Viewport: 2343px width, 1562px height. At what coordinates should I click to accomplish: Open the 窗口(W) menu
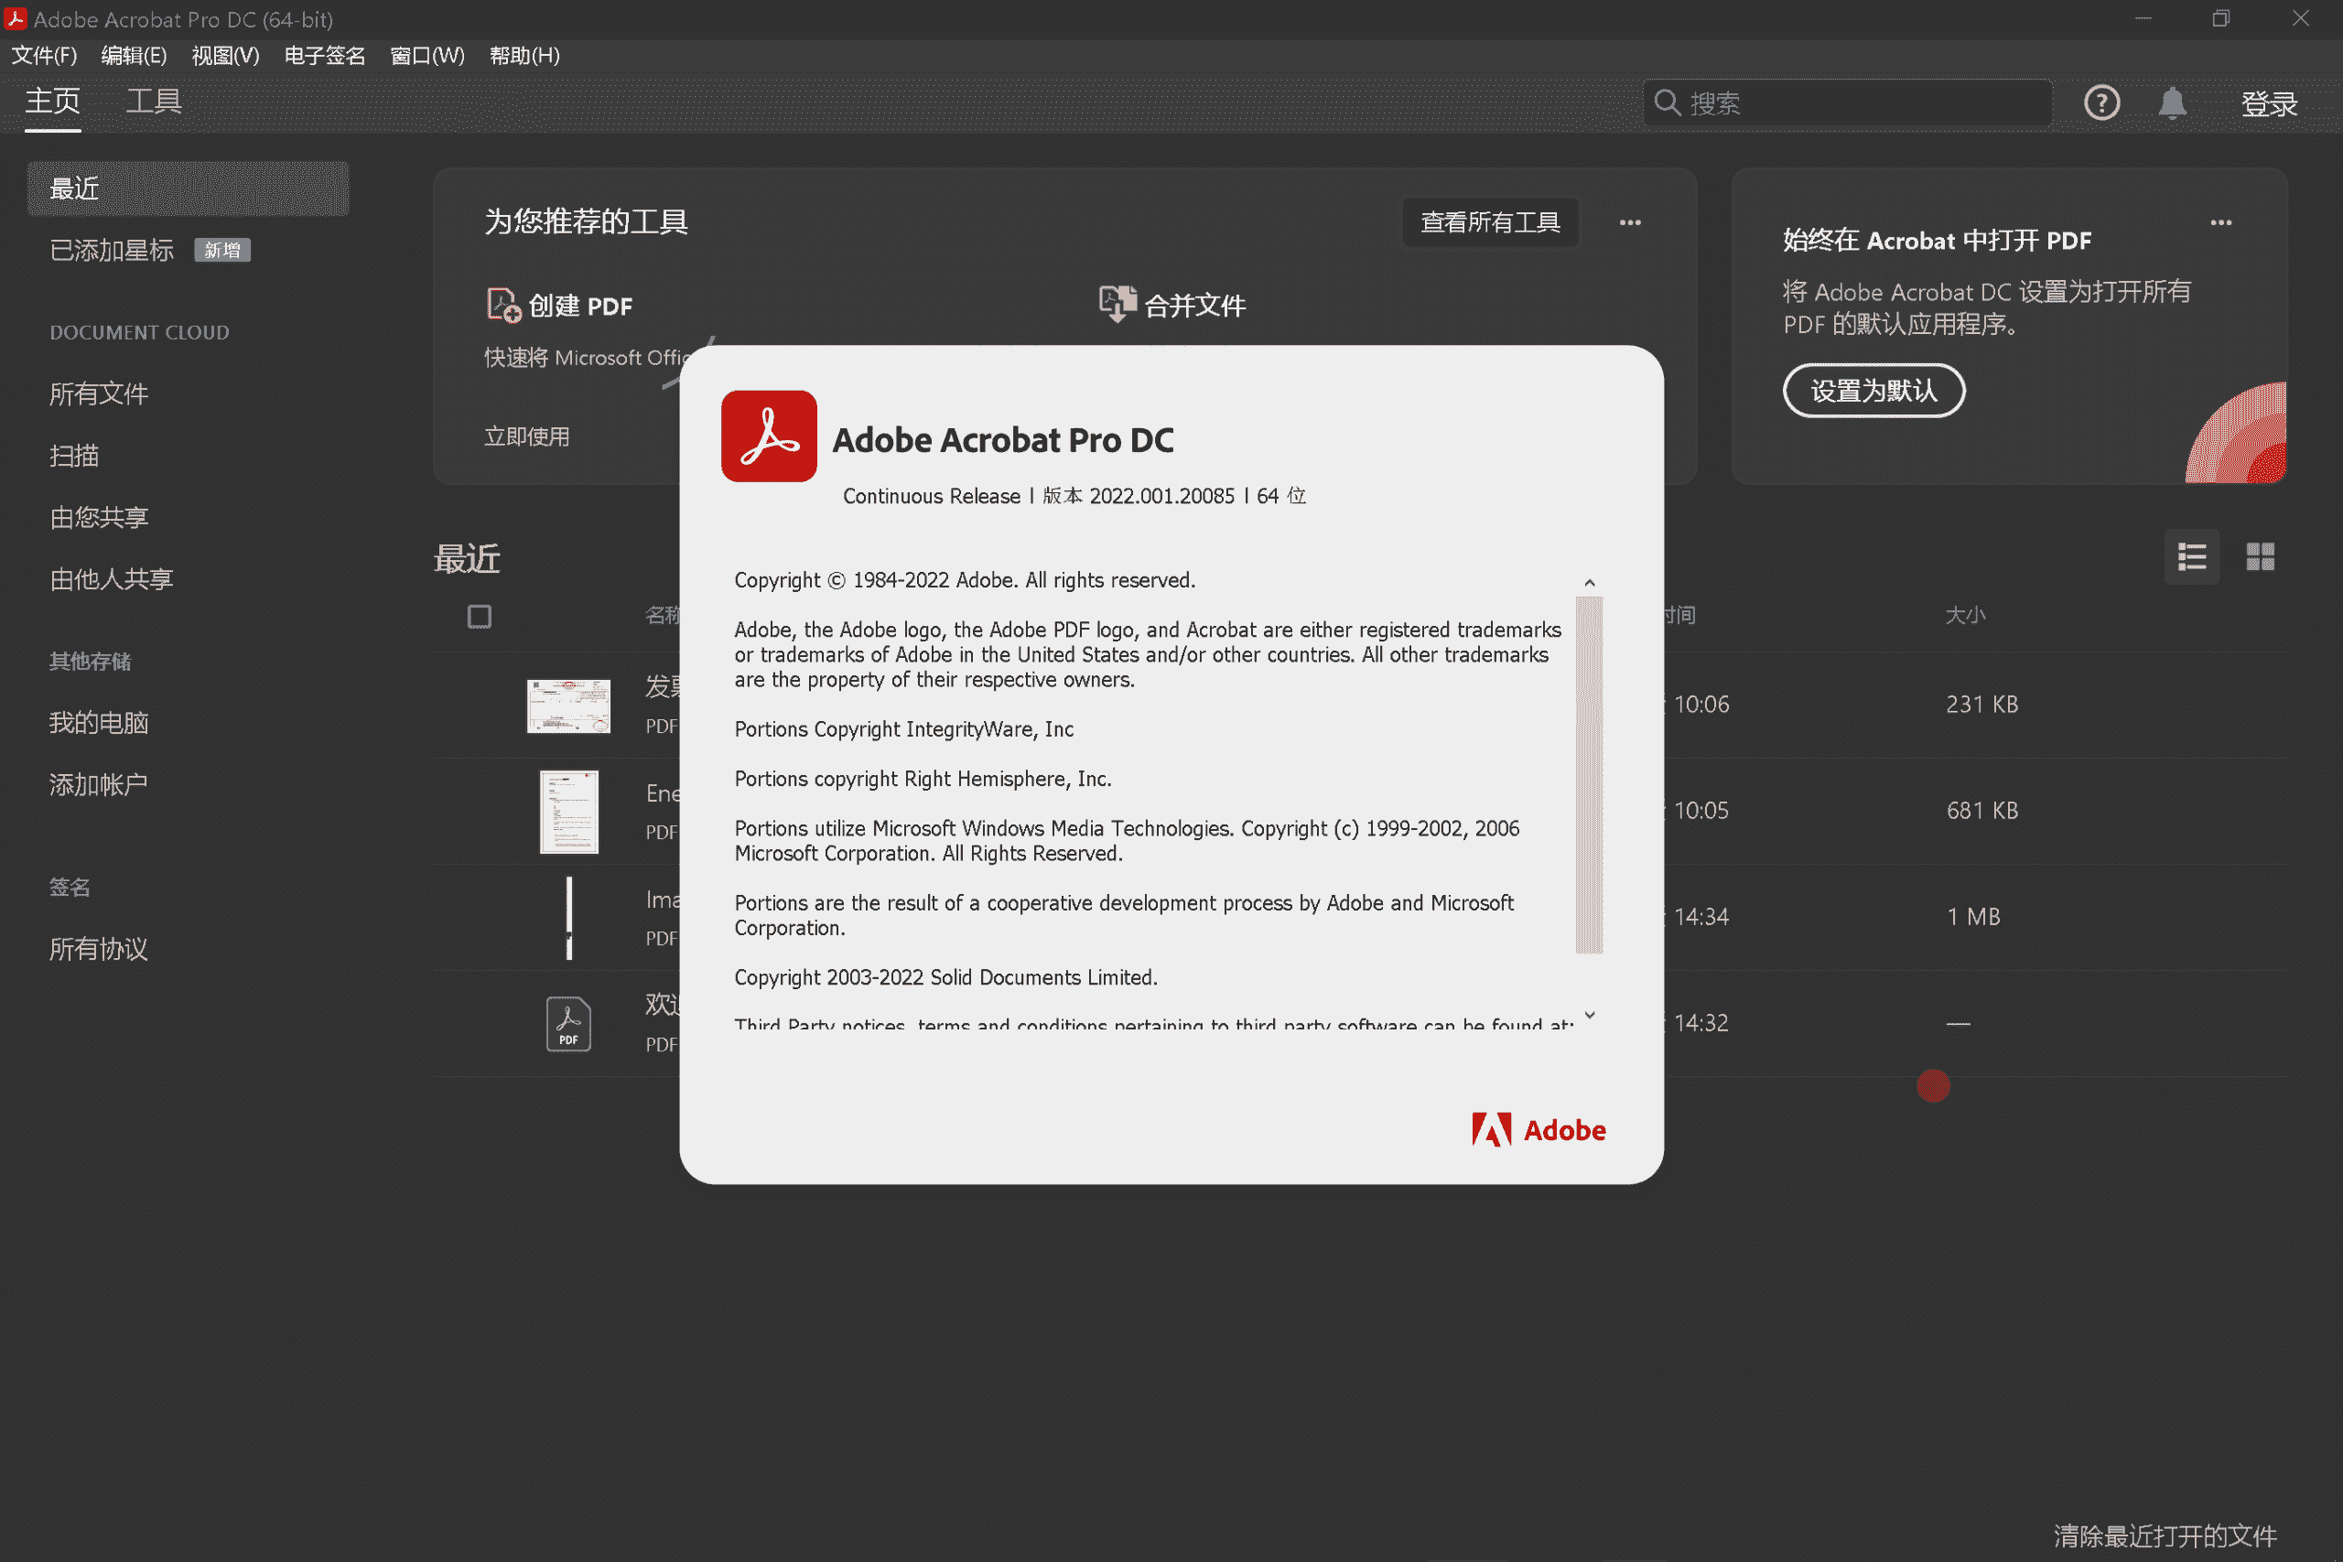tap(427, 56)
